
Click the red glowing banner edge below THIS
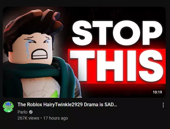click(122, 83)
